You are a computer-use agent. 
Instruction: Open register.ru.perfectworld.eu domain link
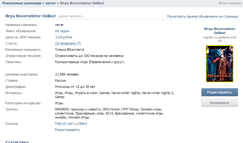point(220,39)
